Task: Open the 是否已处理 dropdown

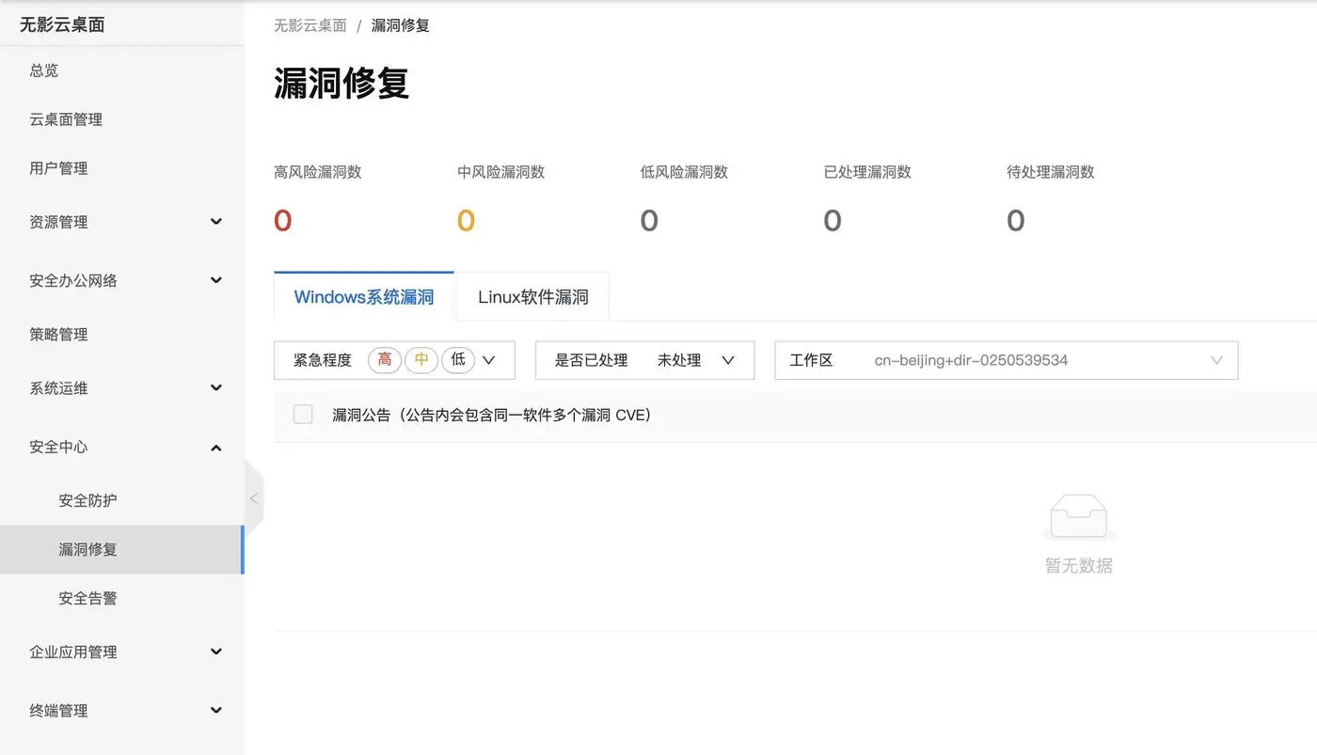Action: pyautogui.click(x=644, y=360)
